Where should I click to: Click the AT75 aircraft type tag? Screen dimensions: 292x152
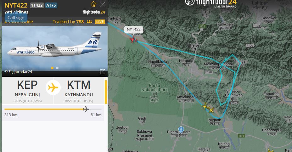tap(51, 5)
